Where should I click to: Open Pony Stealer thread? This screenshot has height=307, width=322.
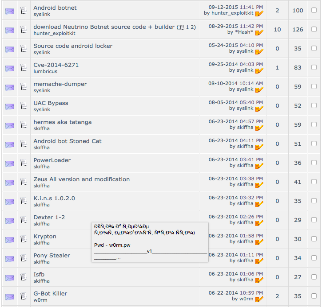coord(52,255)
